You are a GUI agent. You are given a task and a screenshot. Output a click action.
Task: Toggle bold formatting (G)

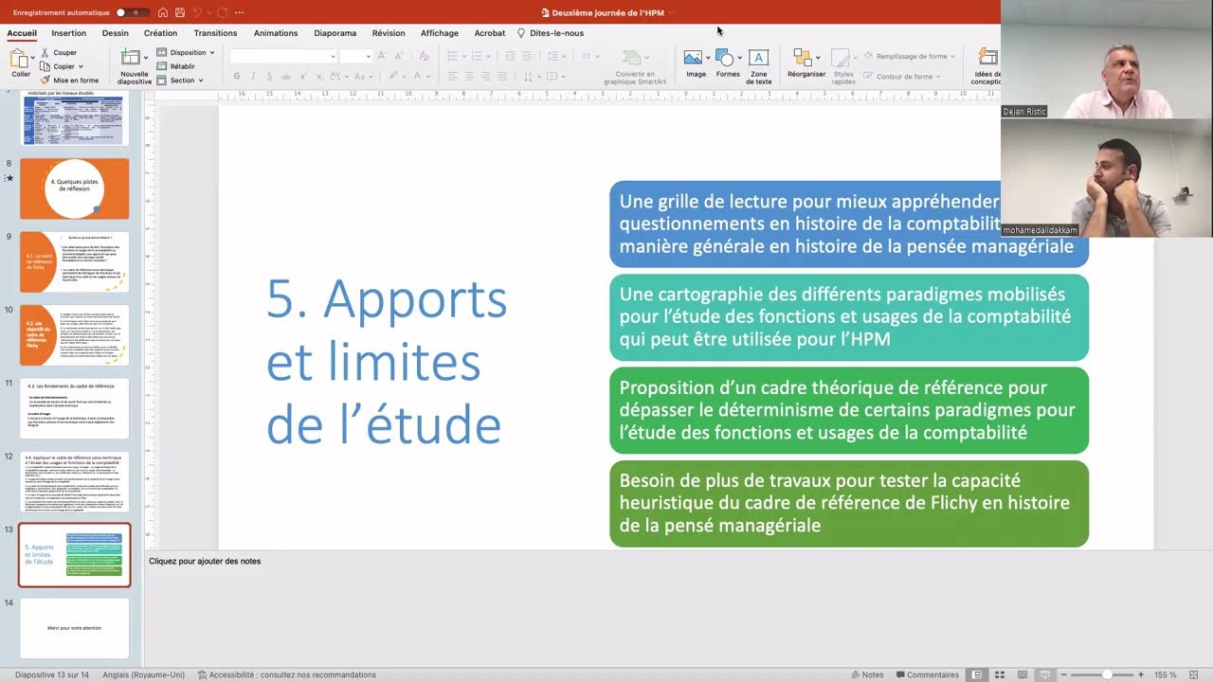pyautogui.click(x=237, y=77)
